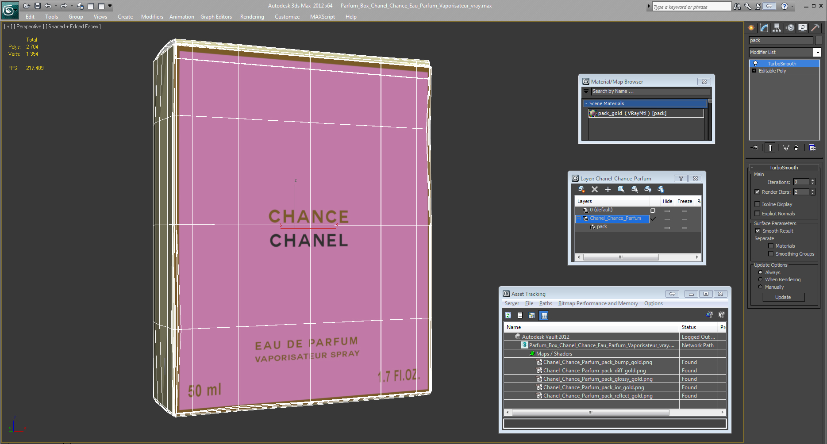
Task: Open Configure Modifier Sets icon
Action: pos(812,148)
